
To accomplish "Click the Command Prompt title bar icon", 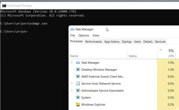I will tap(4, 6).
